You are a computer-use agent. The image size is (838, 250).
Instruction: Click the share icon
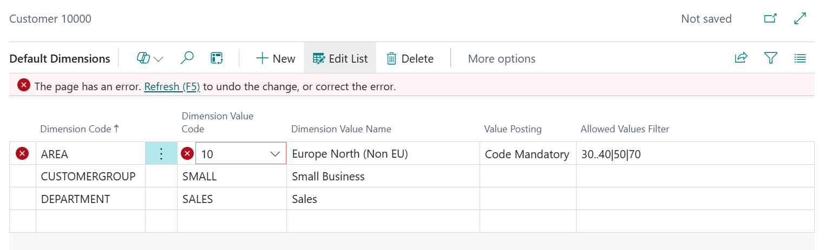pos(741,58)
